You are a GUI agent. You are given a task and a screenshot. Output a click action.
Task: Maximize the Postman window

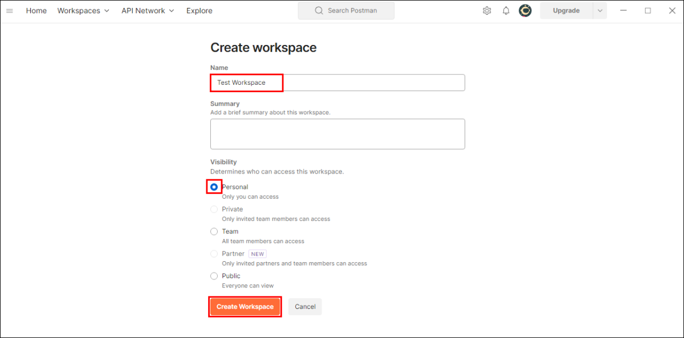pyautogui.click(x=648, y=11)
